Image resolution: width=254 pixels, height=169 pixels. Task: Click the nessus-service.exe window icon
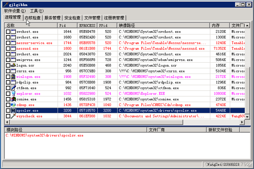(x=13, y=43)
